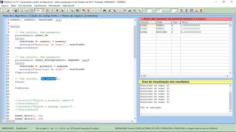236x132 pixels.
Task: Click the red Y-shaped toolbar icon
Action: point(88,11)
